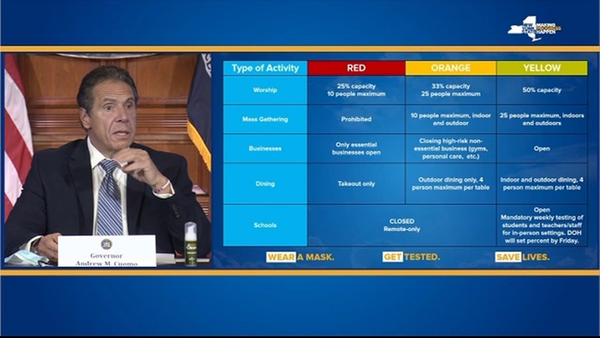This screenshot has height=338, width=600.
Task: Click the SAVE LIVES slogan
Action: (522, 257)
